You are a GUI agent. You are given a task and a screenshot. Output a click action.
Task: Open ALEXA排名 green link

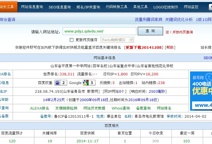(39, 108)
